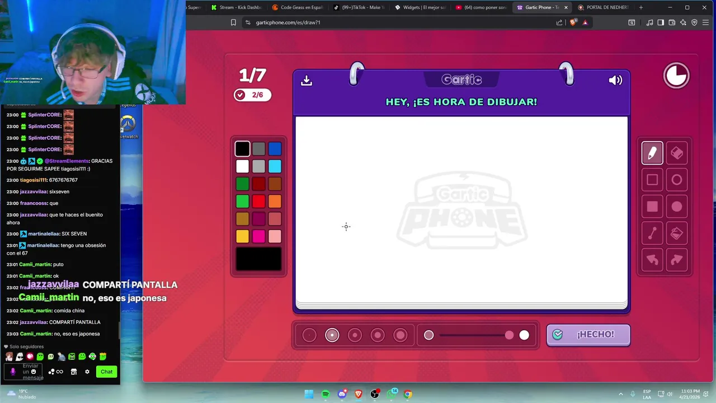This screenshot has height=403, width=716.
Task: Pick the orange color swatch
Action: coord(275,201)
